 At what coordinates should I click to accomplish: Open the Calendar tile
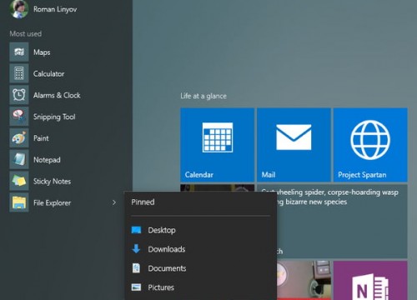pyautogui.click(x=217, y=145)
